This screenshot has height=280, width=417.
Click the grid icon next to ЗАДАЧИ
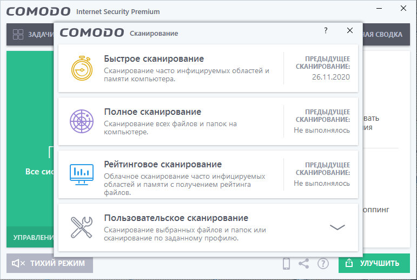18,35
